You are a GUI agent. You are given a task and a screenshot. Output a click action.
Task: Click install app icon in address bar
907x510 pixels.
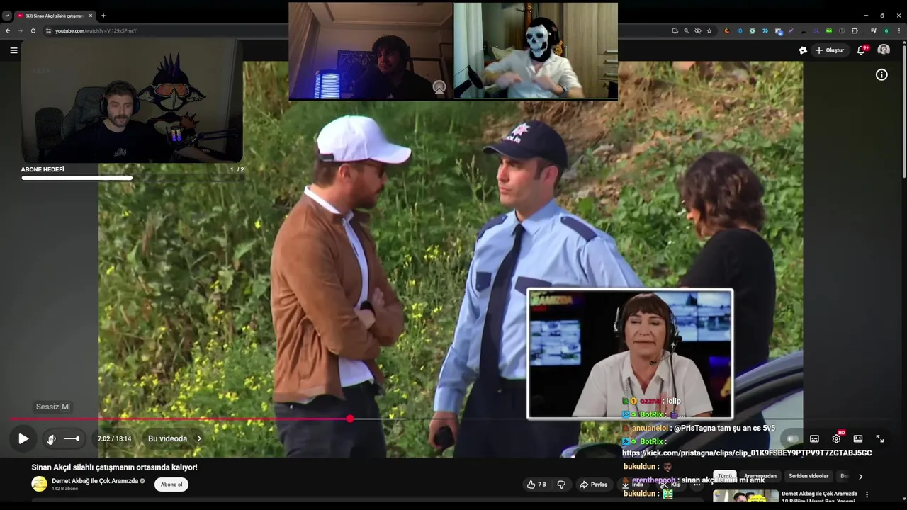click(x=675, y=30)
